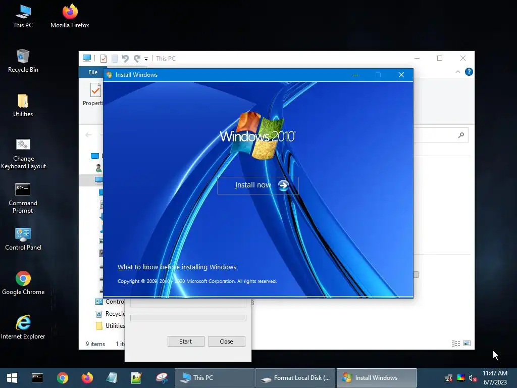Click the Help icon in This PC window
Image resolution: width=517 pixels, height=388 pixels.
[x=469, y=72]
